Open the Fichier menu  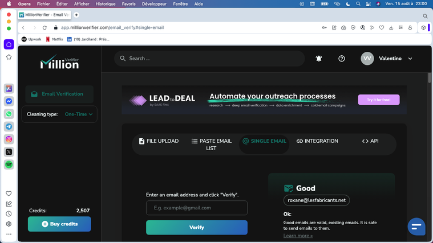pyautogui.click(x=43, y=4)
